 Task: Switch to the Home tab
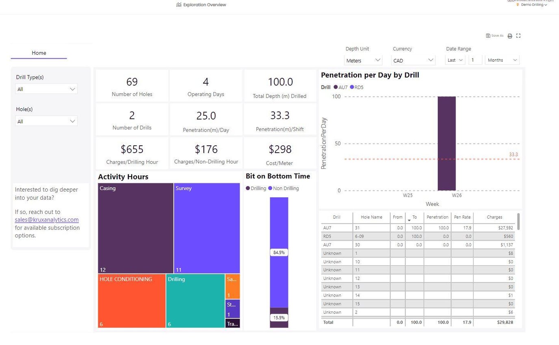click(39, 53)
